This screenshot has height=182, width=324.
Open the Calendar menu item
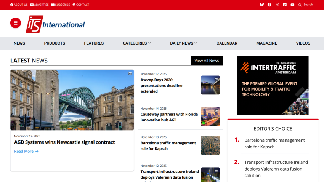pyautogui.click(x=227, y=43)
